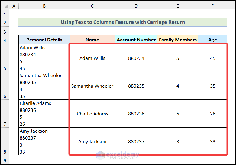The width and height of the screenshot is (236, 165).
Task: Select the Amy Jackson personal details cell
Action: tap(44, 141)
